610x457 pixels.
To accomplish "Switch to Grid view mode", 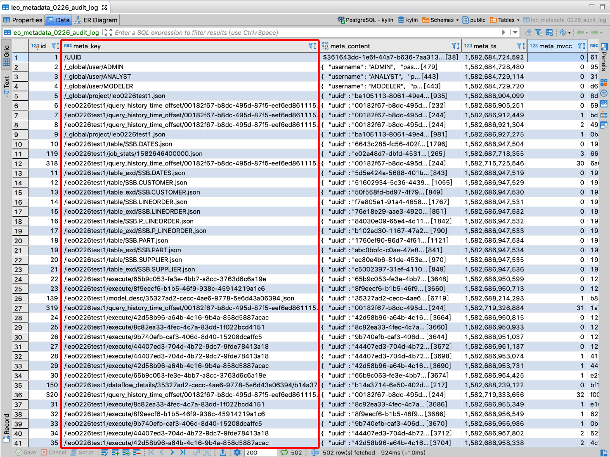I will [7, 55].
